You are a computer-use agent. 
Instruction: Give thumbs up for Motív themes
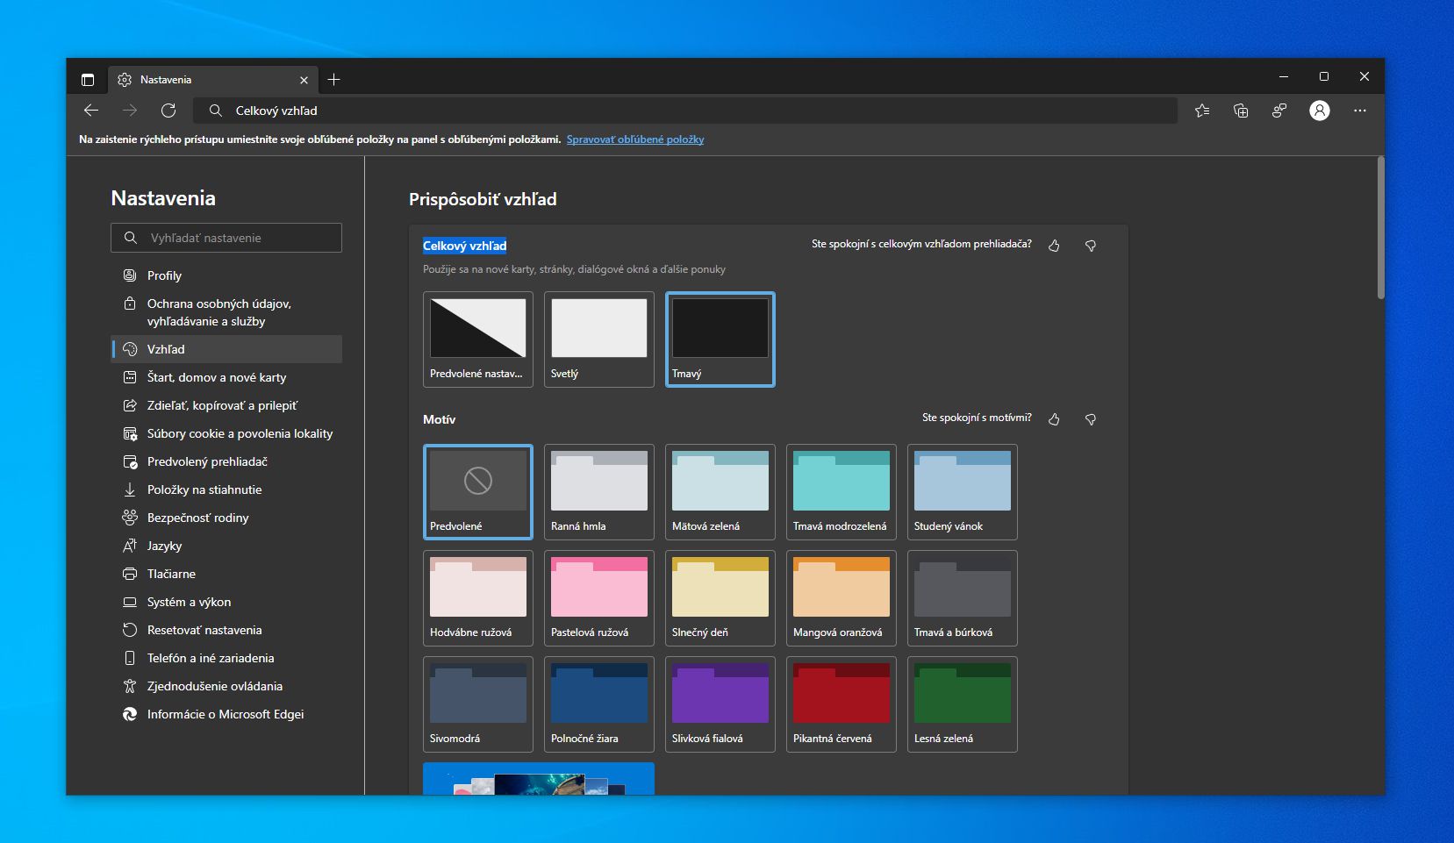pos(1054,419)
